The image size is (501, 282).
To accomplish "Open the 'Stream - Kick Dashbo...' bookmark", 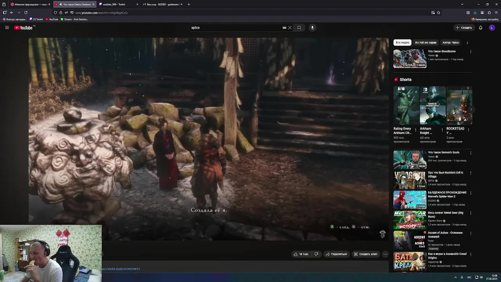I will [x=74, y=19].
